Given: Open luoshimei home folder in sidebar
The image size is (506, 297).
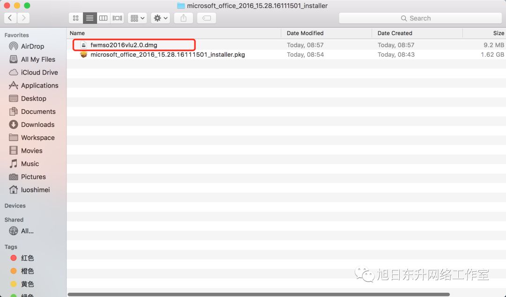Looking at the screenshot, I should click(x=30, y=190).
